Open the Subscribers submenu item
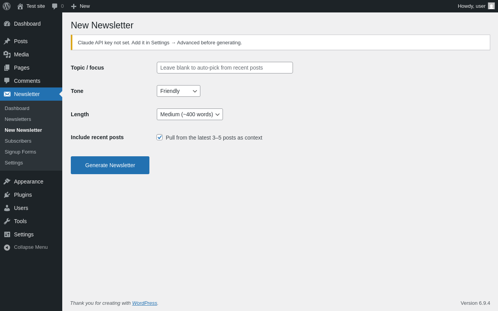 click(18, 141)
